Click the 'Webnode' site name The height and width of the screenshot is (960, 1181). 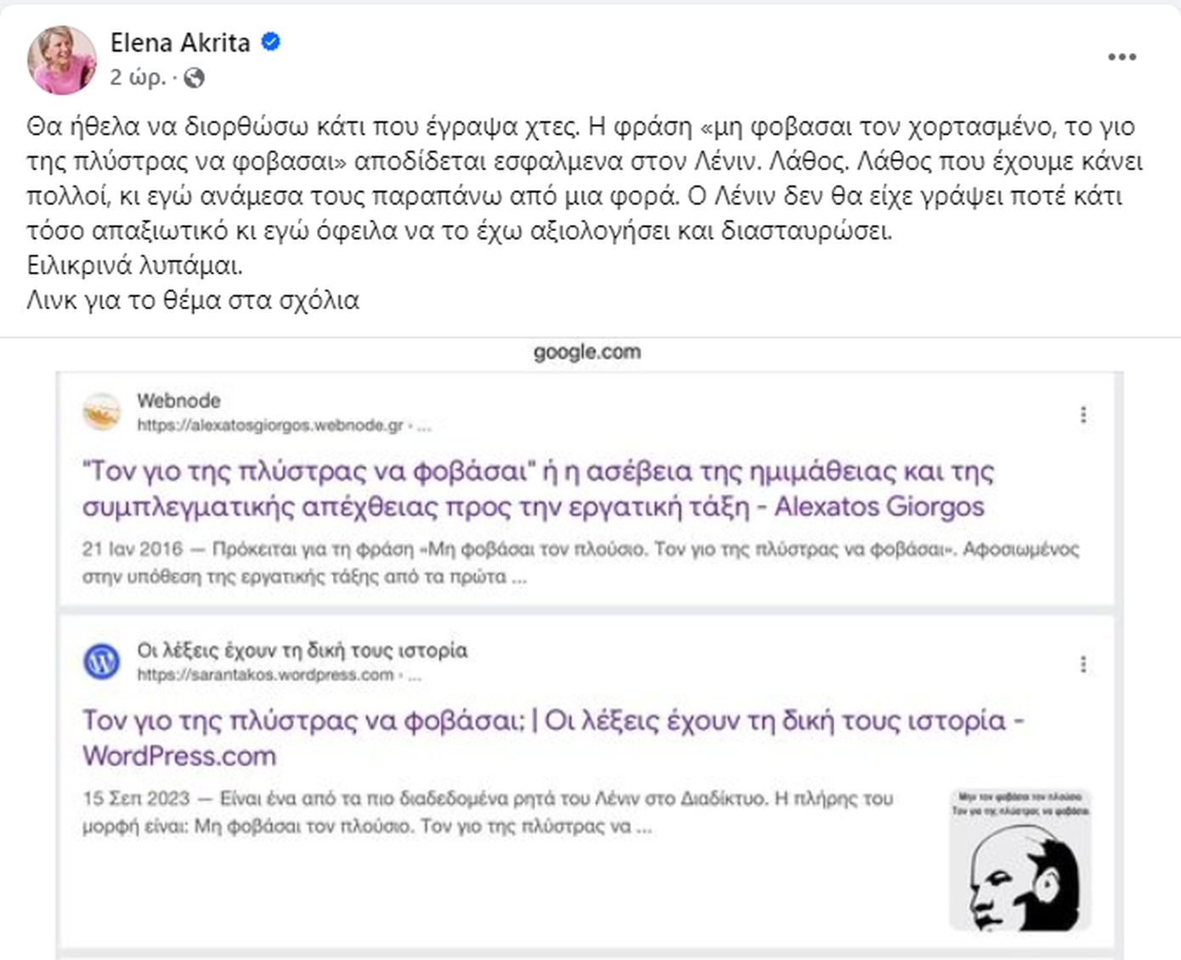pos(178,400)
